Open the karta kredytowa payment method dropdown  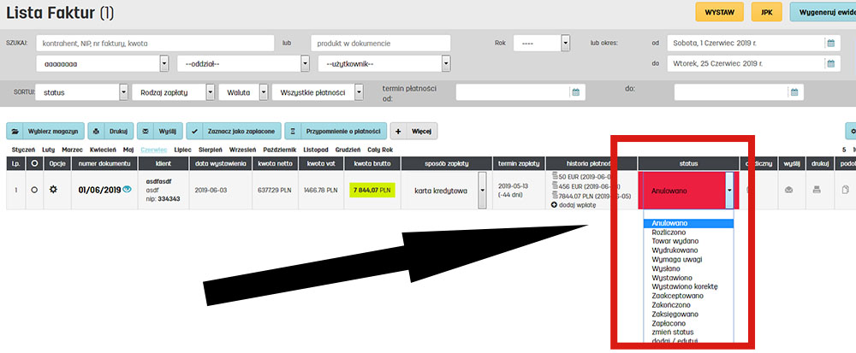coord(482,191)
